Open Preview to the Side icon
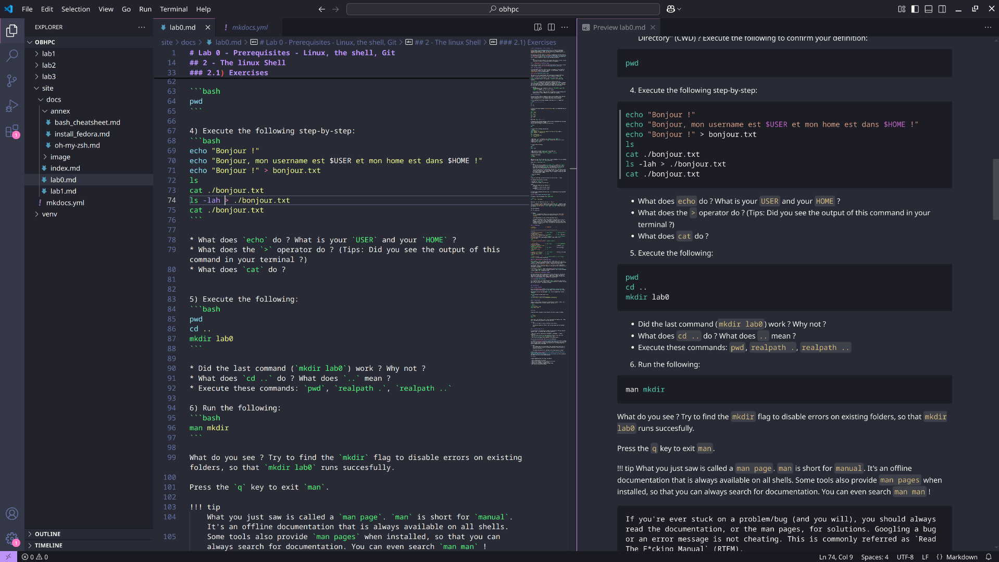This screenshot has width=999, height=562. click(x=538, y=27)
